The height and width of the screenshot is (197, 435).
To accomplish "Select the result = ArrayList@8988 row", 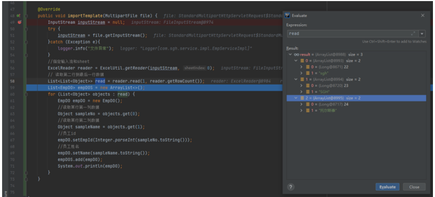I will [356, 55].
